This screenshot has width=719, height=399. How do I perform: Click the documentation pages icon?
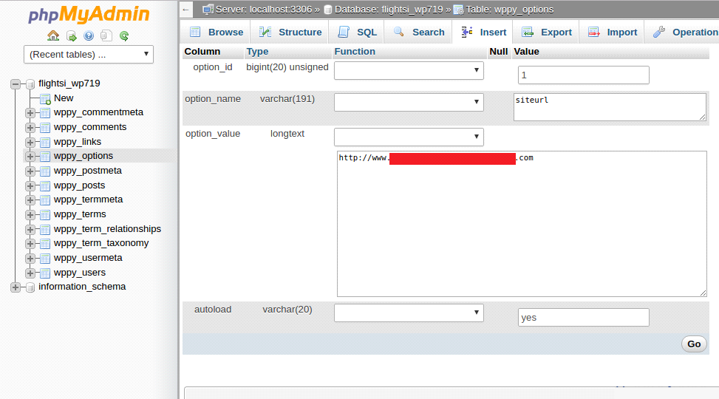[x=106, y=35]
